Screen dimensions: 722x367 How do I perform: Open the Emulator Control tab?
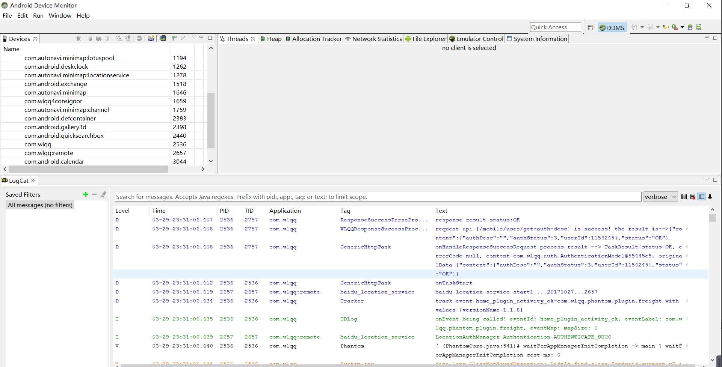pyautogui.click(x=476, y=39)
